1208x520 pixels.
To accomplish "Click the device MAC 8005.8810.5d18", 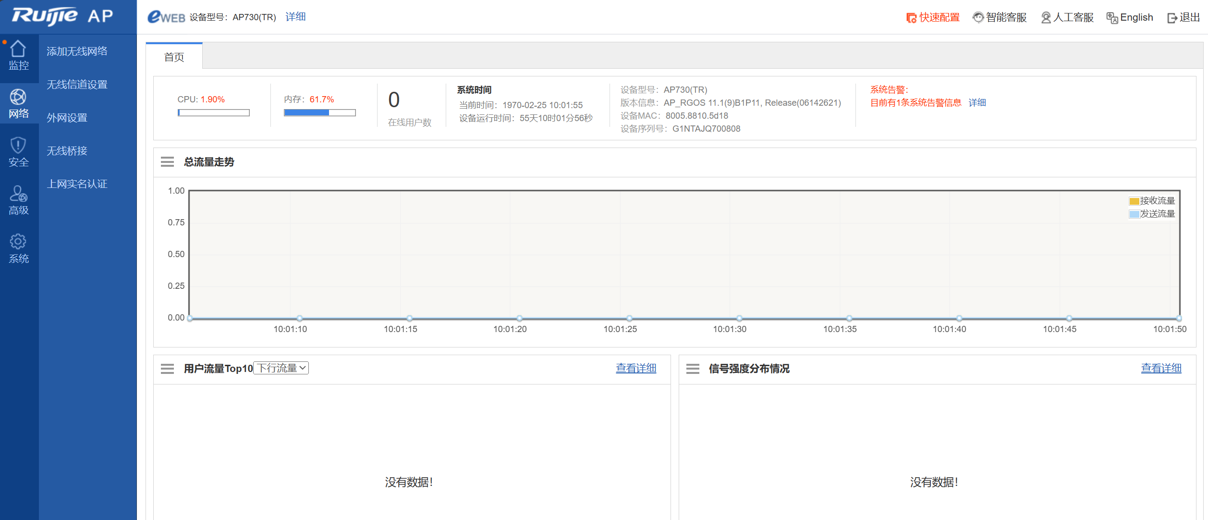I will [x=696, y=116].
